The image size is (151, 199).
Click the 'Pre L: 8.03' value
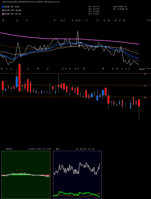94,11
